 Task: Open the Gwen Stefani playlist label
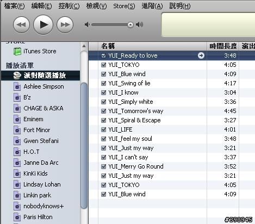pyautogui.click(x=41, y=141)
